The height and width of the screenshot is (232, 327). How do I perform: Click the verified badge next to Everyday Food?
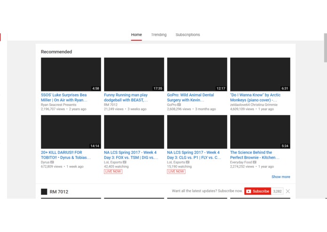pos(255,162)
